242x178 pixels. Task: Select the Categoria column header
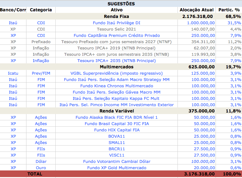(41, 10)
